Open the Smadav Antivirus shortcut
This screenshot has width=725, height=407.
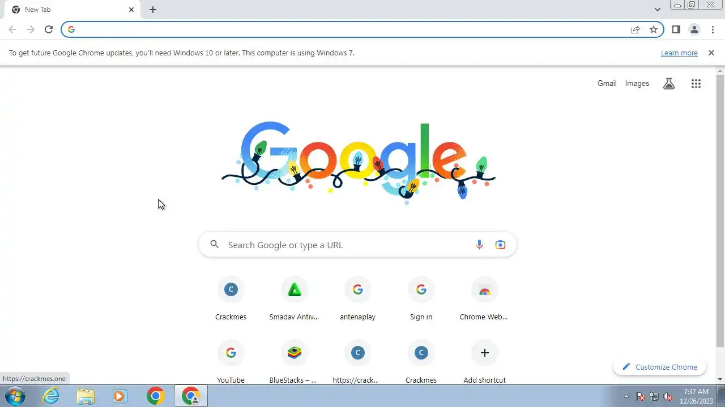[x=294, y=299]
